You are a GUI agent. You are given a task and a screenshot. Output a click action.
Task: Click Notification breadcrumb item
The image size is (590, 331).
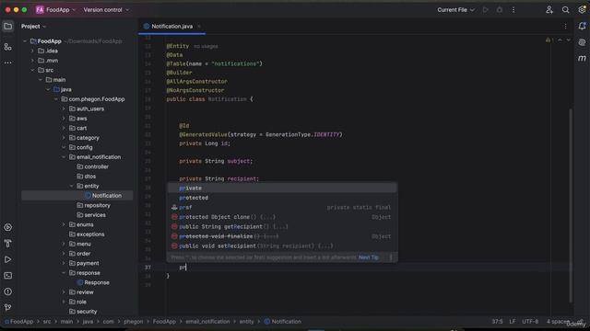click(283, 322)
